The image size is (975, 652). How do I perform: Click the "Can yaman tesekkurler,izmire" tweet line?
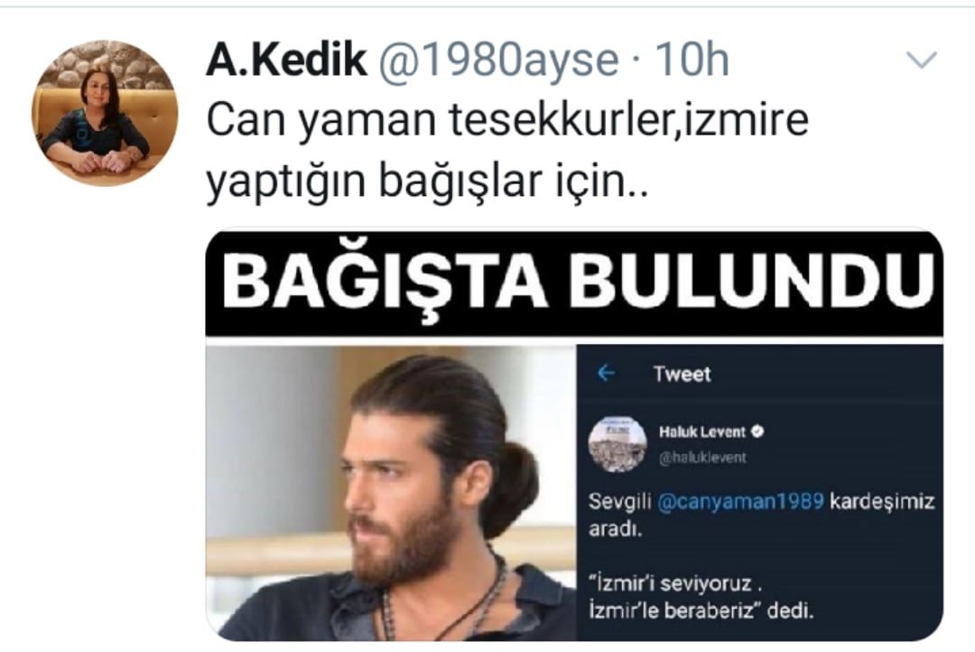point(507,121)
